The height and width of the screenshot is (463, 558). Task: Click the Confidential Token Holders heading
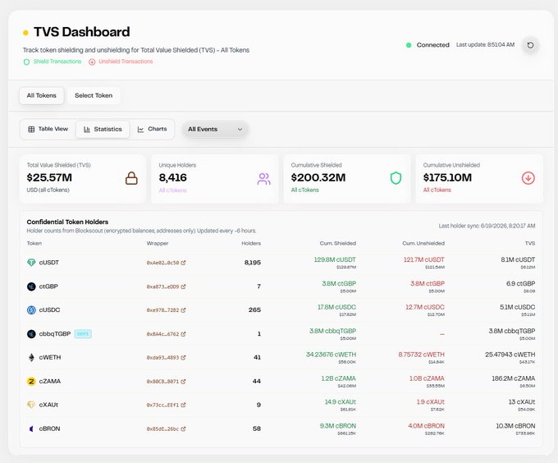[67, 222]
